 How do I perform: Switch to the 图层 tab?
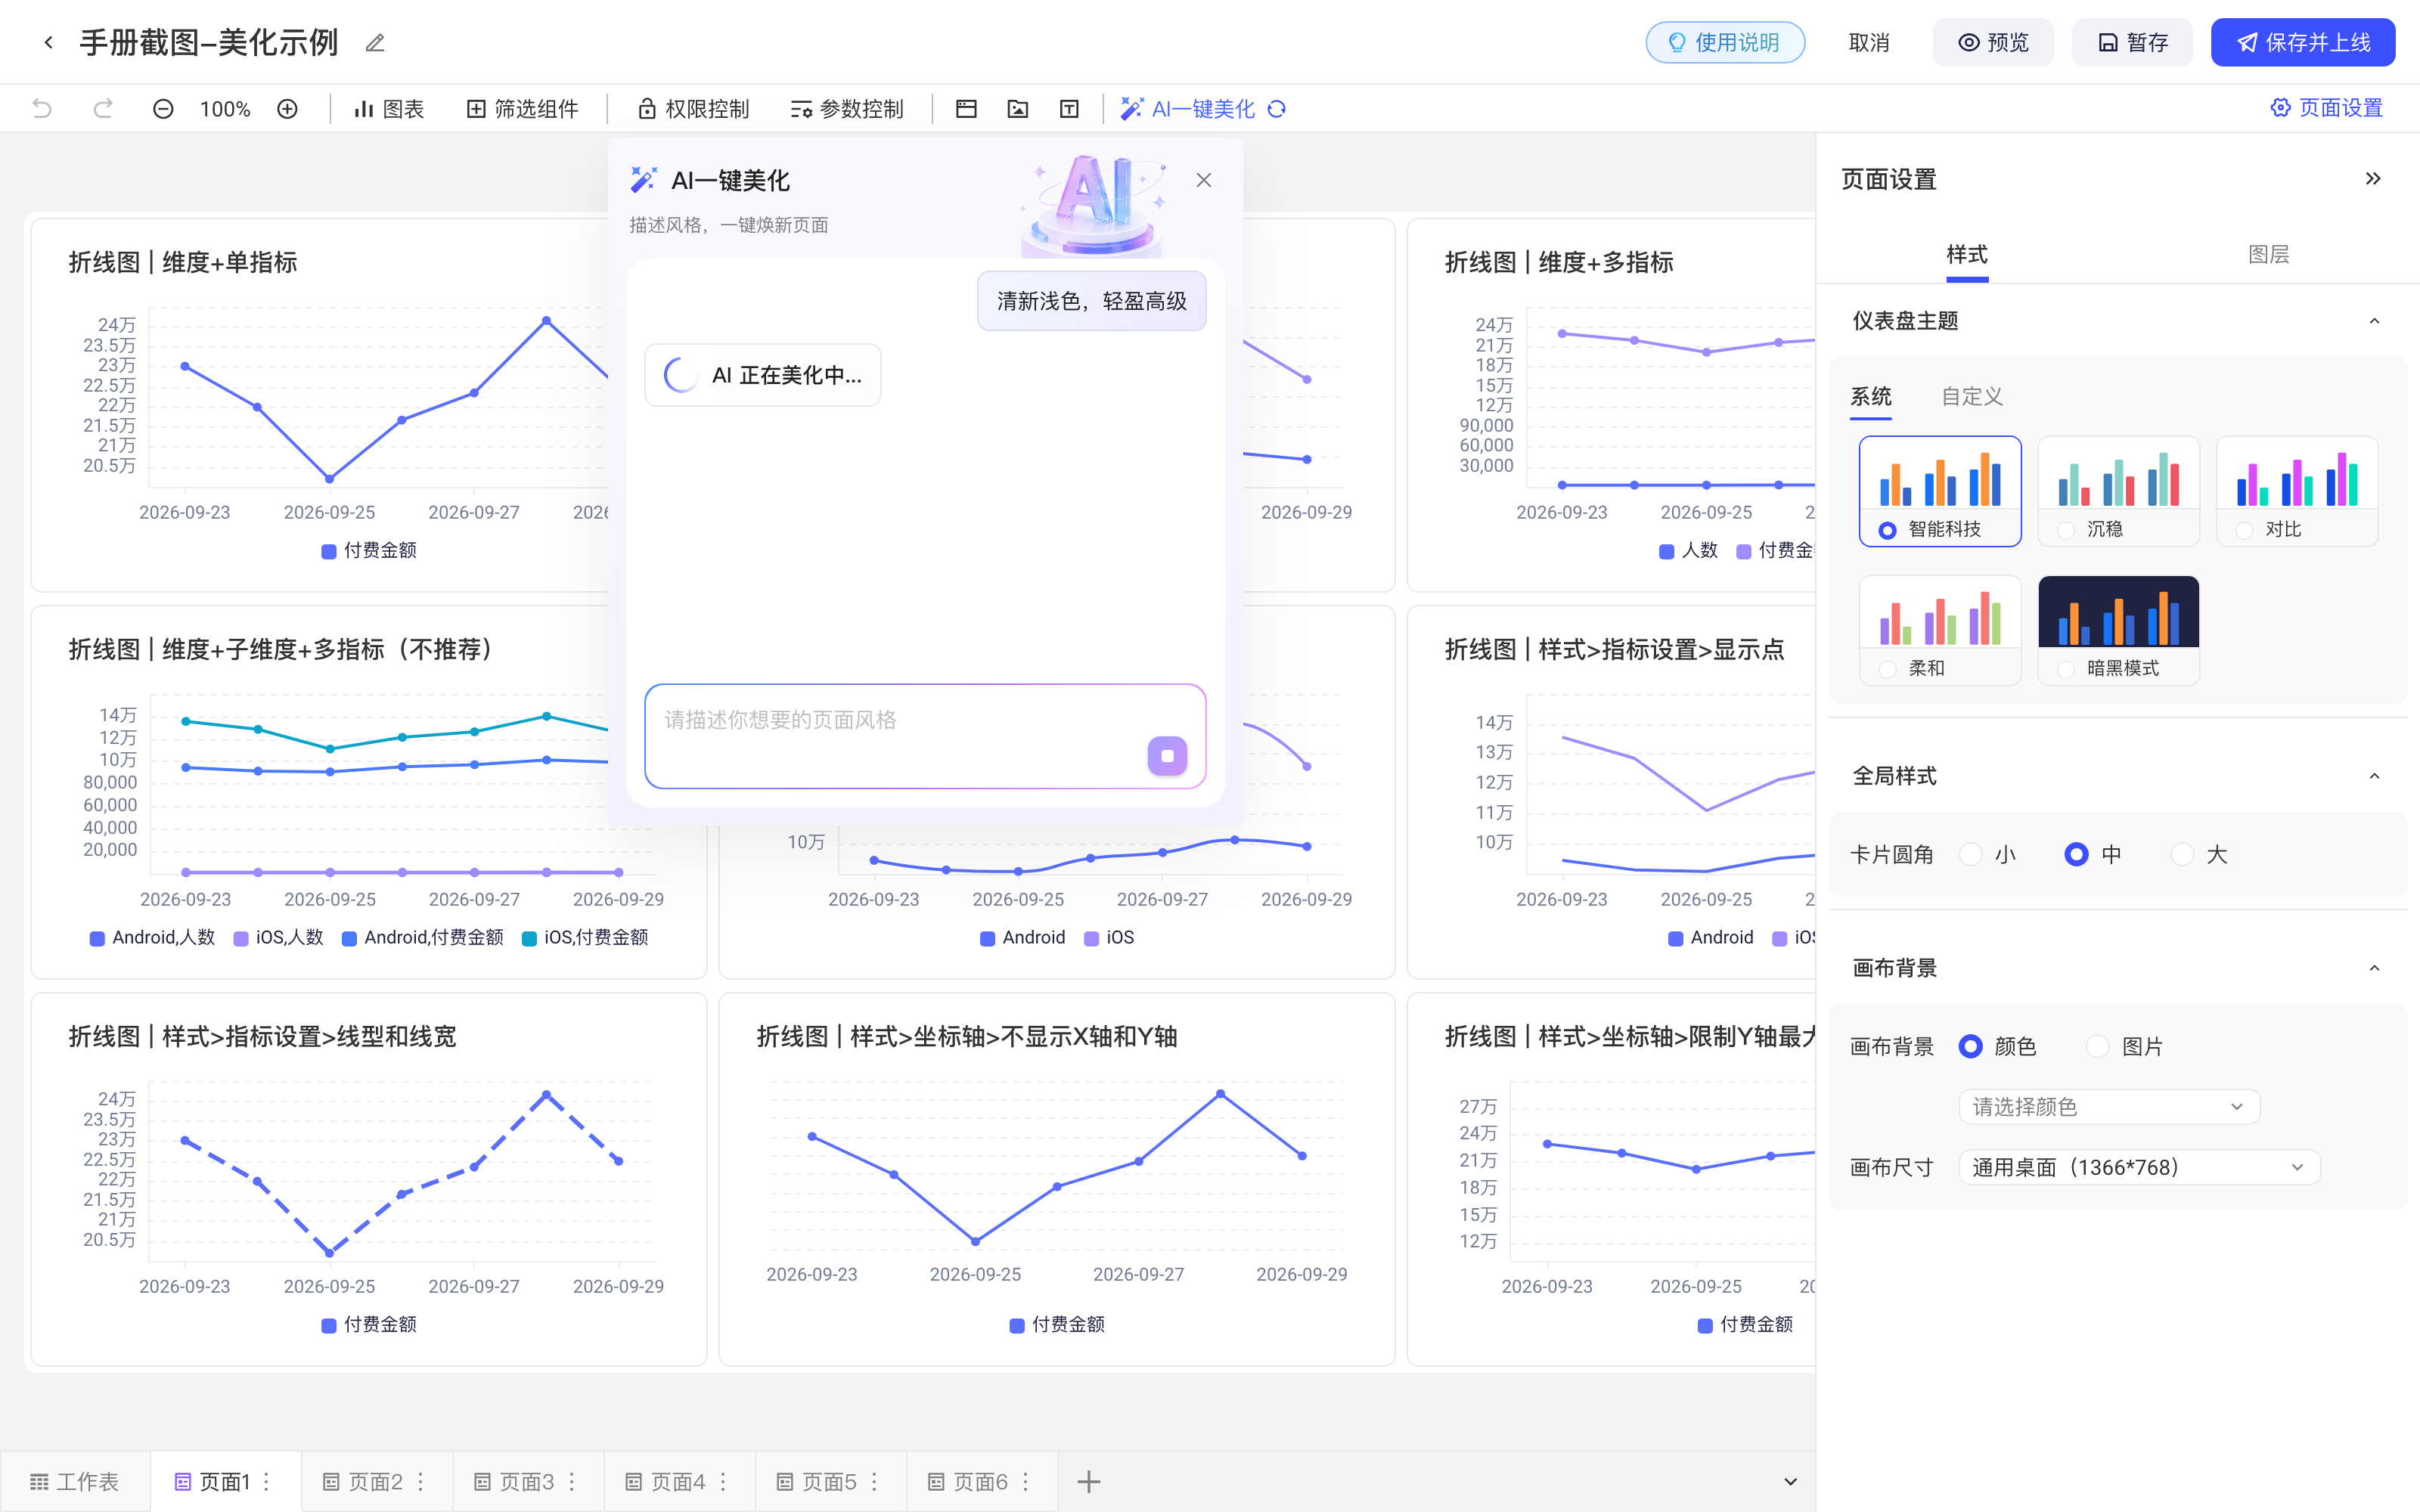click(x=2268, y=254)
